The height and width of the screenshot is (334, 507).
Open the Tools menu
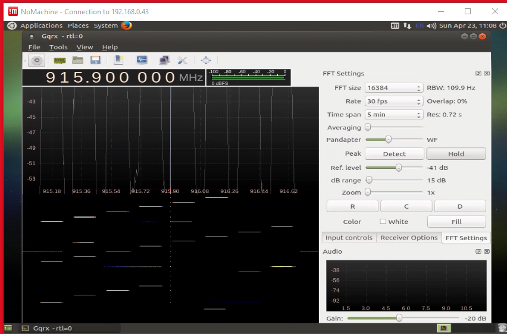[x=58, y=47]
